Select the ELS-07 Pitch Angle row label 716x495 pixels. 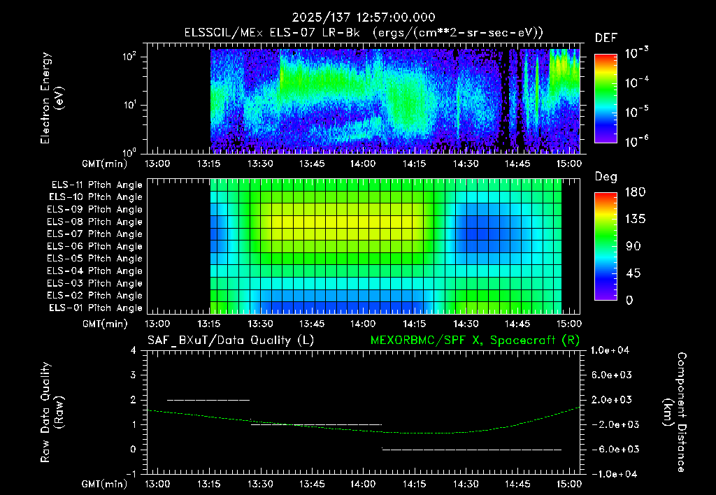click(x=94, y=234)
